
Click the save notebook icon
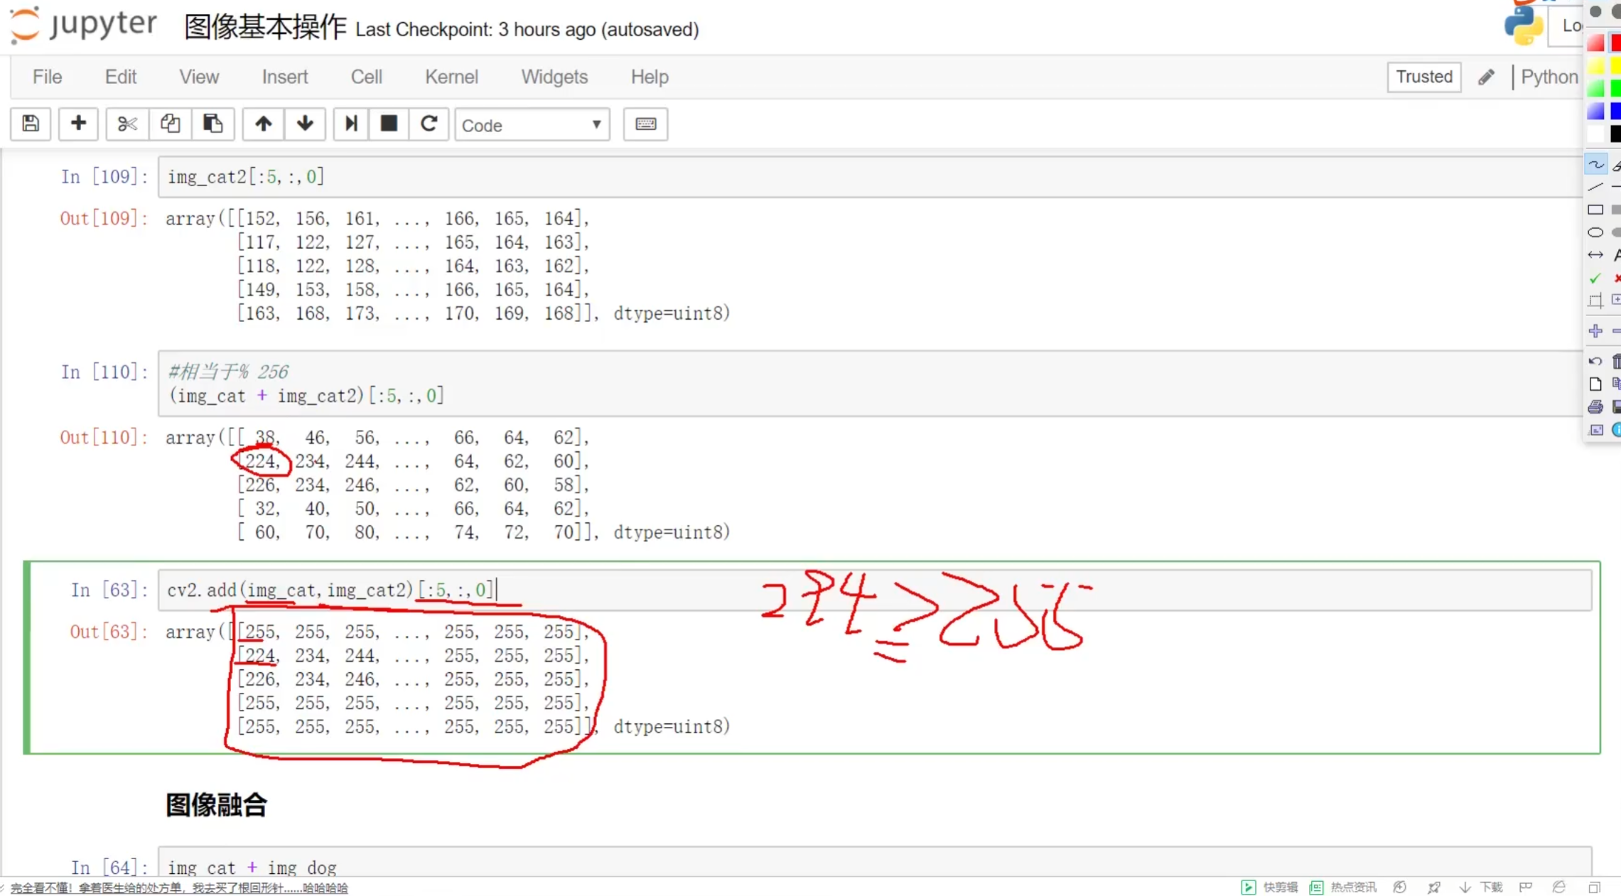(31, 124)
